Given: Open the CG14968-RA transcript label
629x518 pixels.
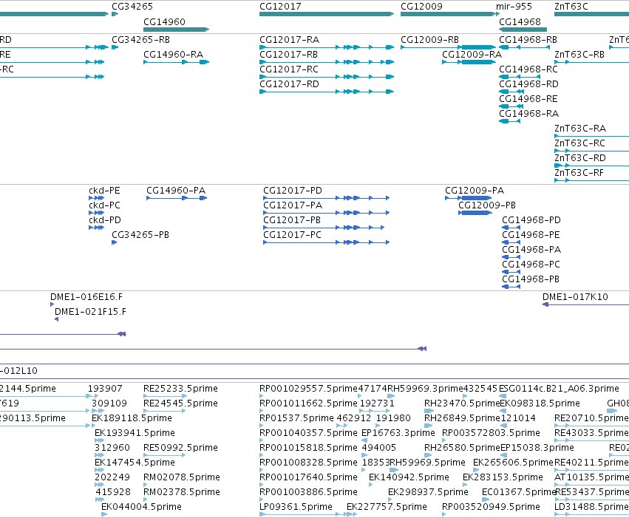Looking at the screenshot, I should tap(528, 114).
